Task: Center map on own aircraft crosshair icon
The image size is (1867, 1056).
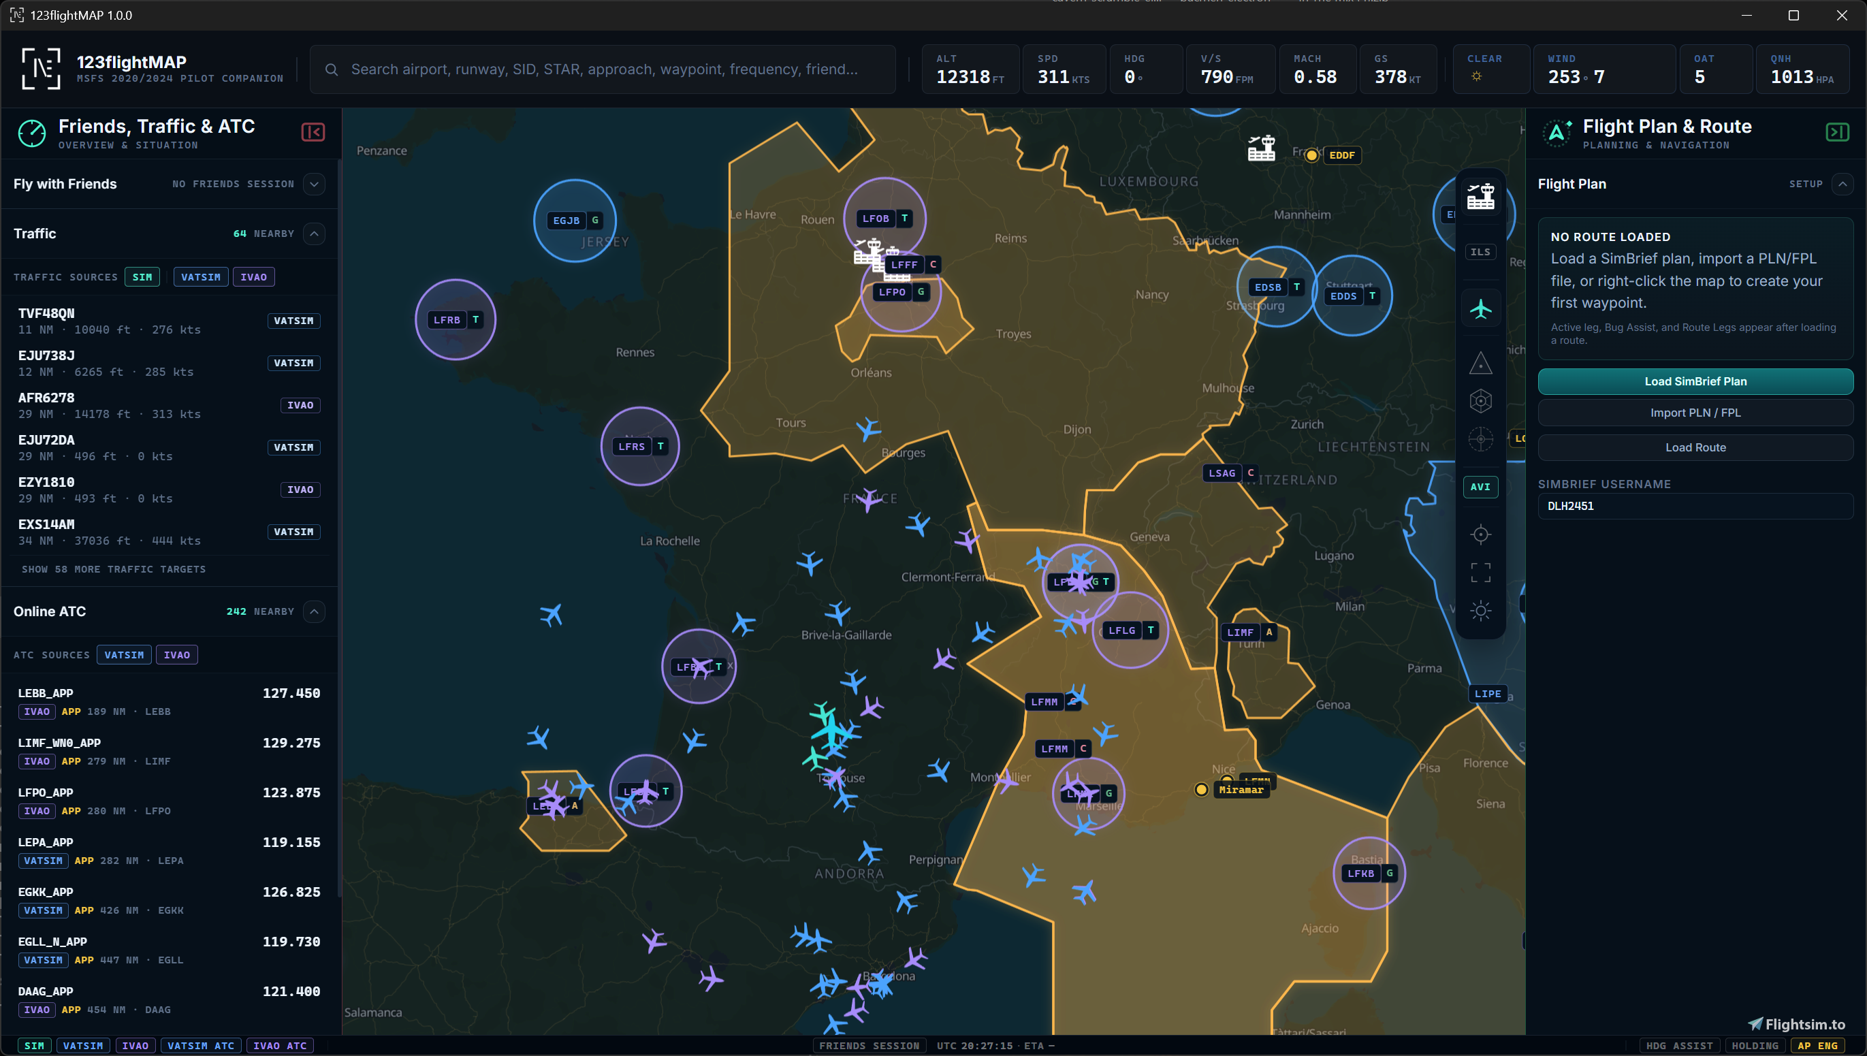Action: pos(1480,534)
